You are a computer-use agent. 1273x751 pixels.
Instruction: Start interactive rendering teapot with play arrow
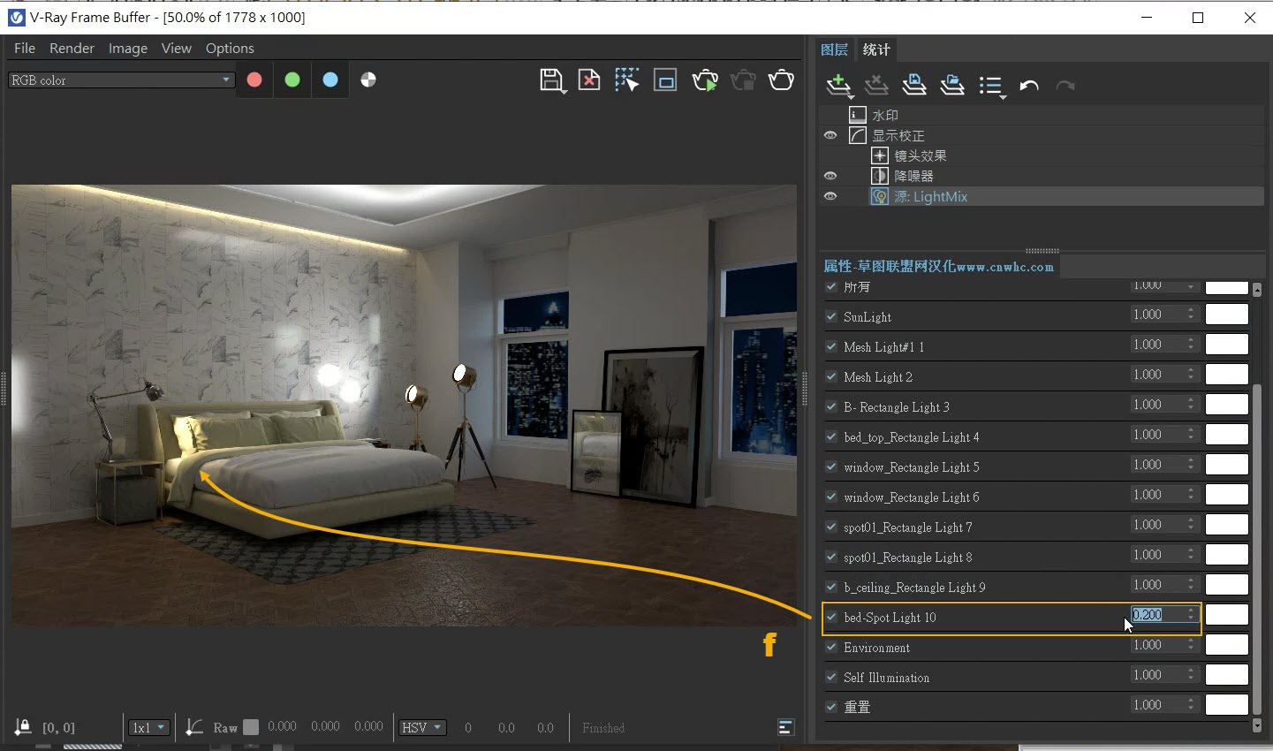tap(705, 80)
